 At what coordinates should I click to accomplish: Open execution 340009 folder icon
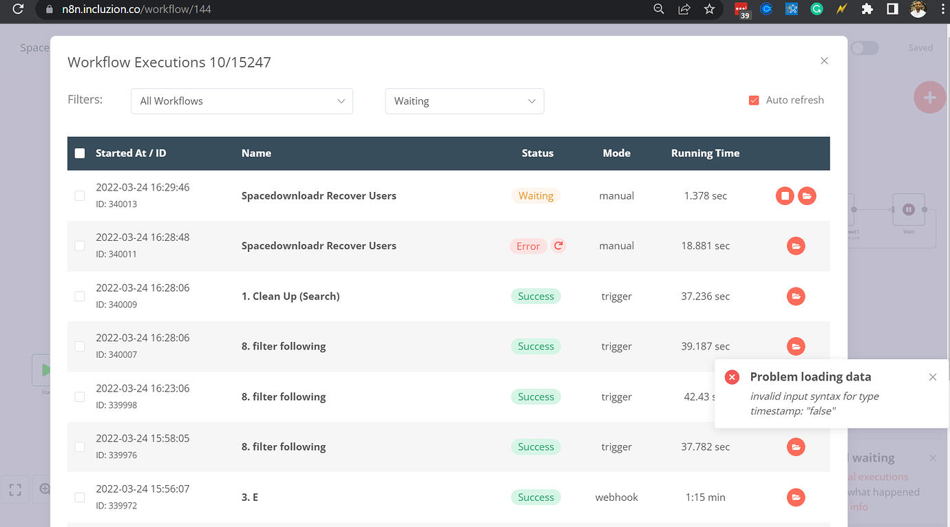pyautogui.click(x=796, y=297)
